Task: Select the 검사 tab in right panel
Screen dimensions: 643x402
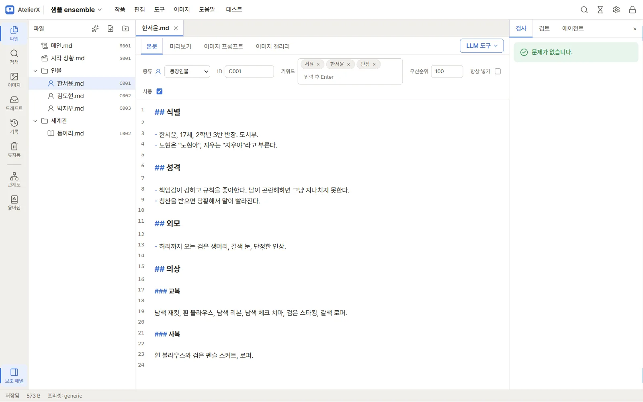Action: [521, 29]
